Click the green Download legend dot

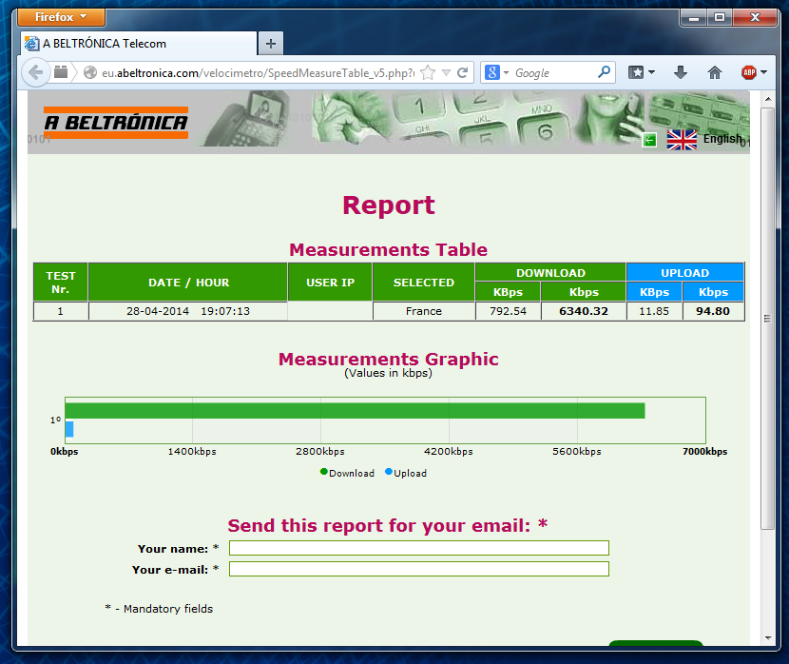tap(324, 472)
